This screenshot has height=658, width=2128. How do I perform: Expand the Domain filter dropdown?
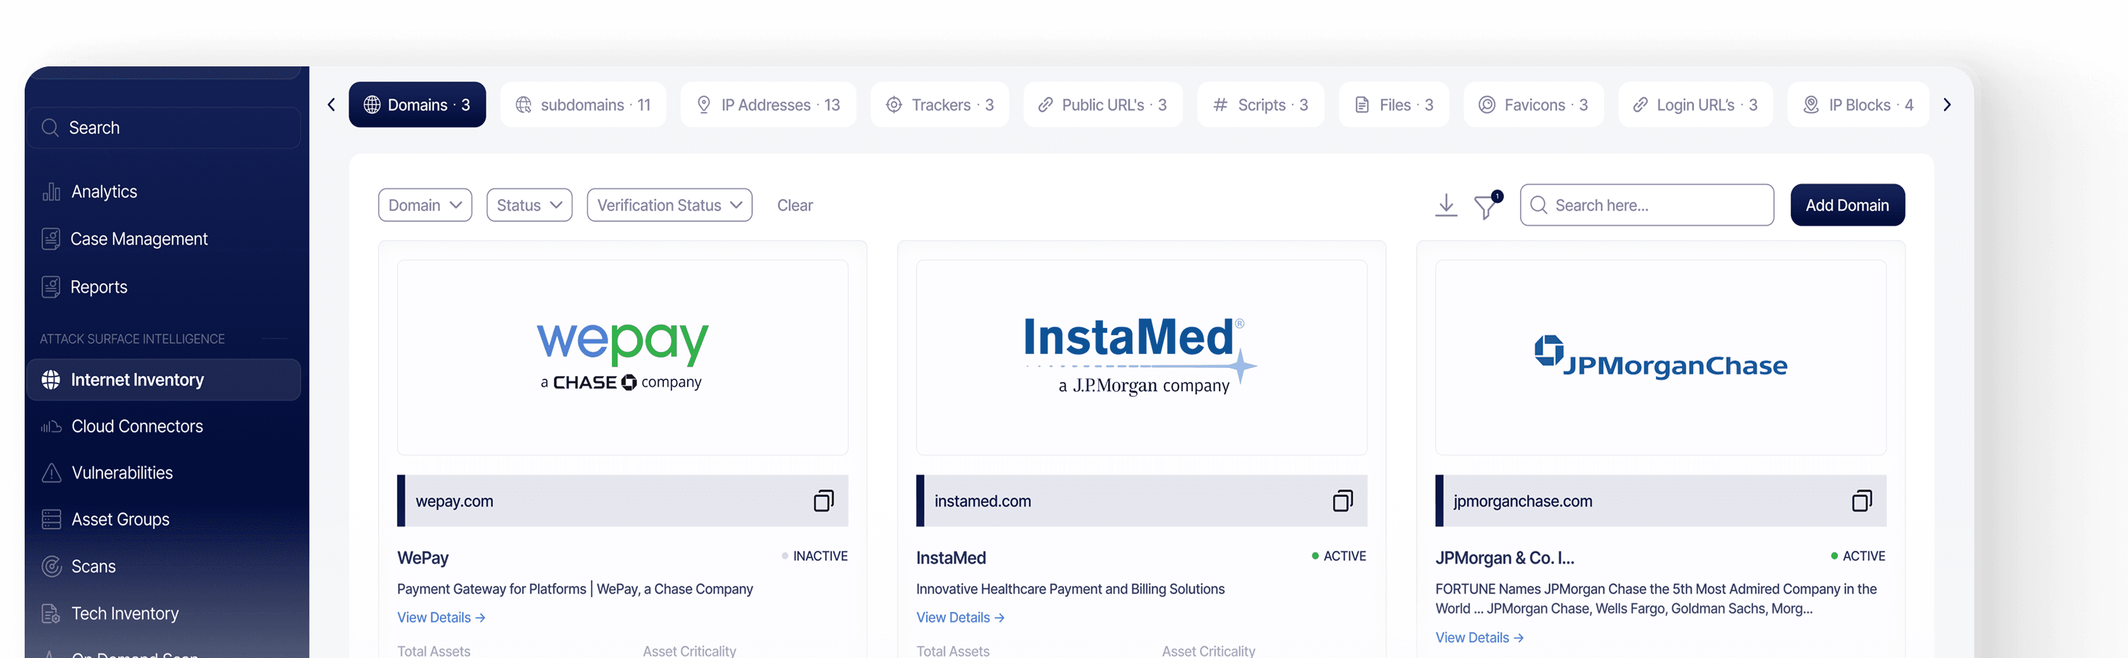click(425, 205)
